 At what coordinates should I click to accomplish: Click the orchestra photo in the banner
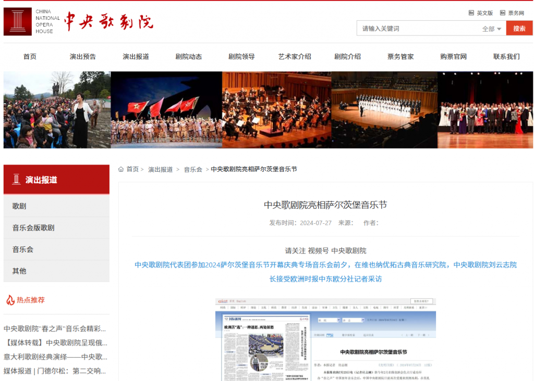pos(276,110)
